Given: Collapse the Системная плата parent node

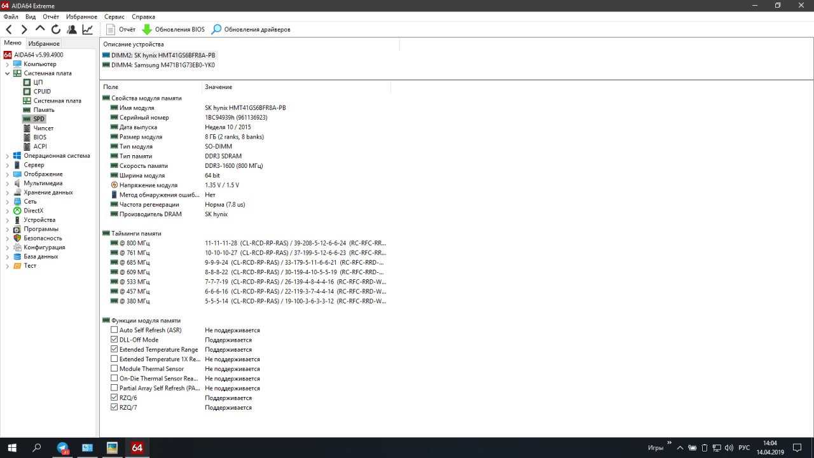Looking at the screenshot, I should [x=8, y=73].
